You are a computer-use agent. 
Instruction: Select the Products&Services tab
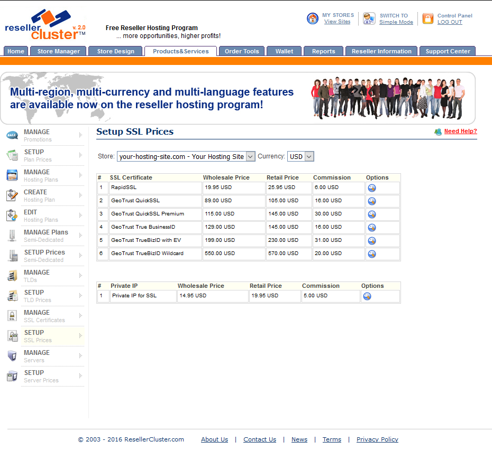(x=181, y=51)
